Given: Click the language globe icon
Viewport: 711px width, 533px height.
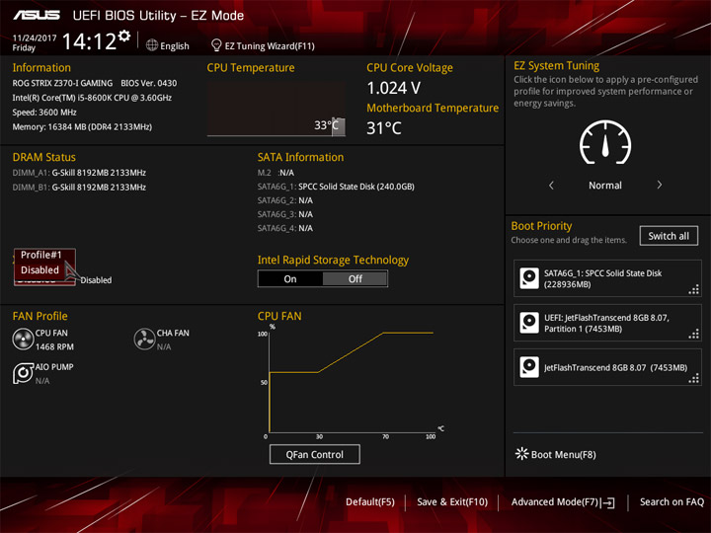Looking at the screenshot, I should (152, 45).
